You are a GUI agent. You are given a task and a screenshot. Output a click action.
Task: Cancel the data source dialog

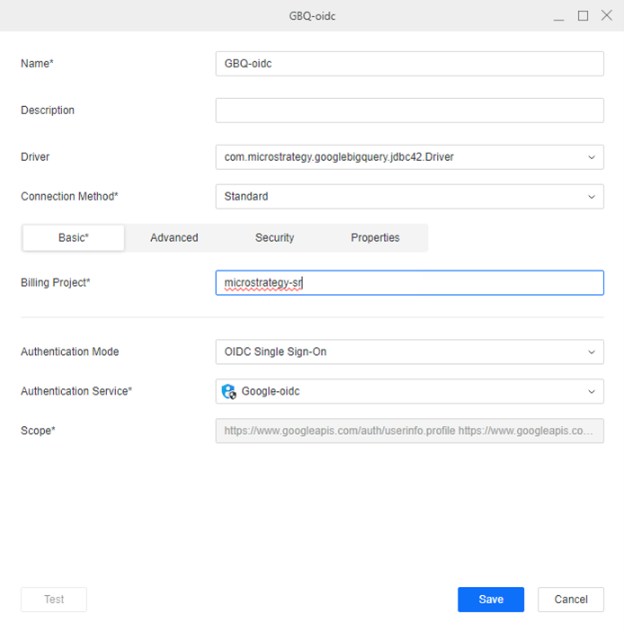pyautogui.click(x=570, y=600)
